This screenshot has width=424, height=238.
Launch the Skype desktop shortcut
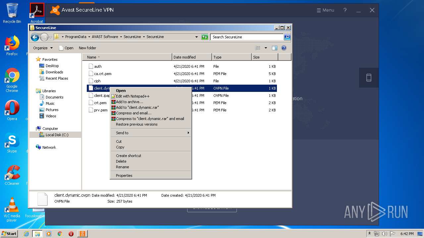pos(12,143)
